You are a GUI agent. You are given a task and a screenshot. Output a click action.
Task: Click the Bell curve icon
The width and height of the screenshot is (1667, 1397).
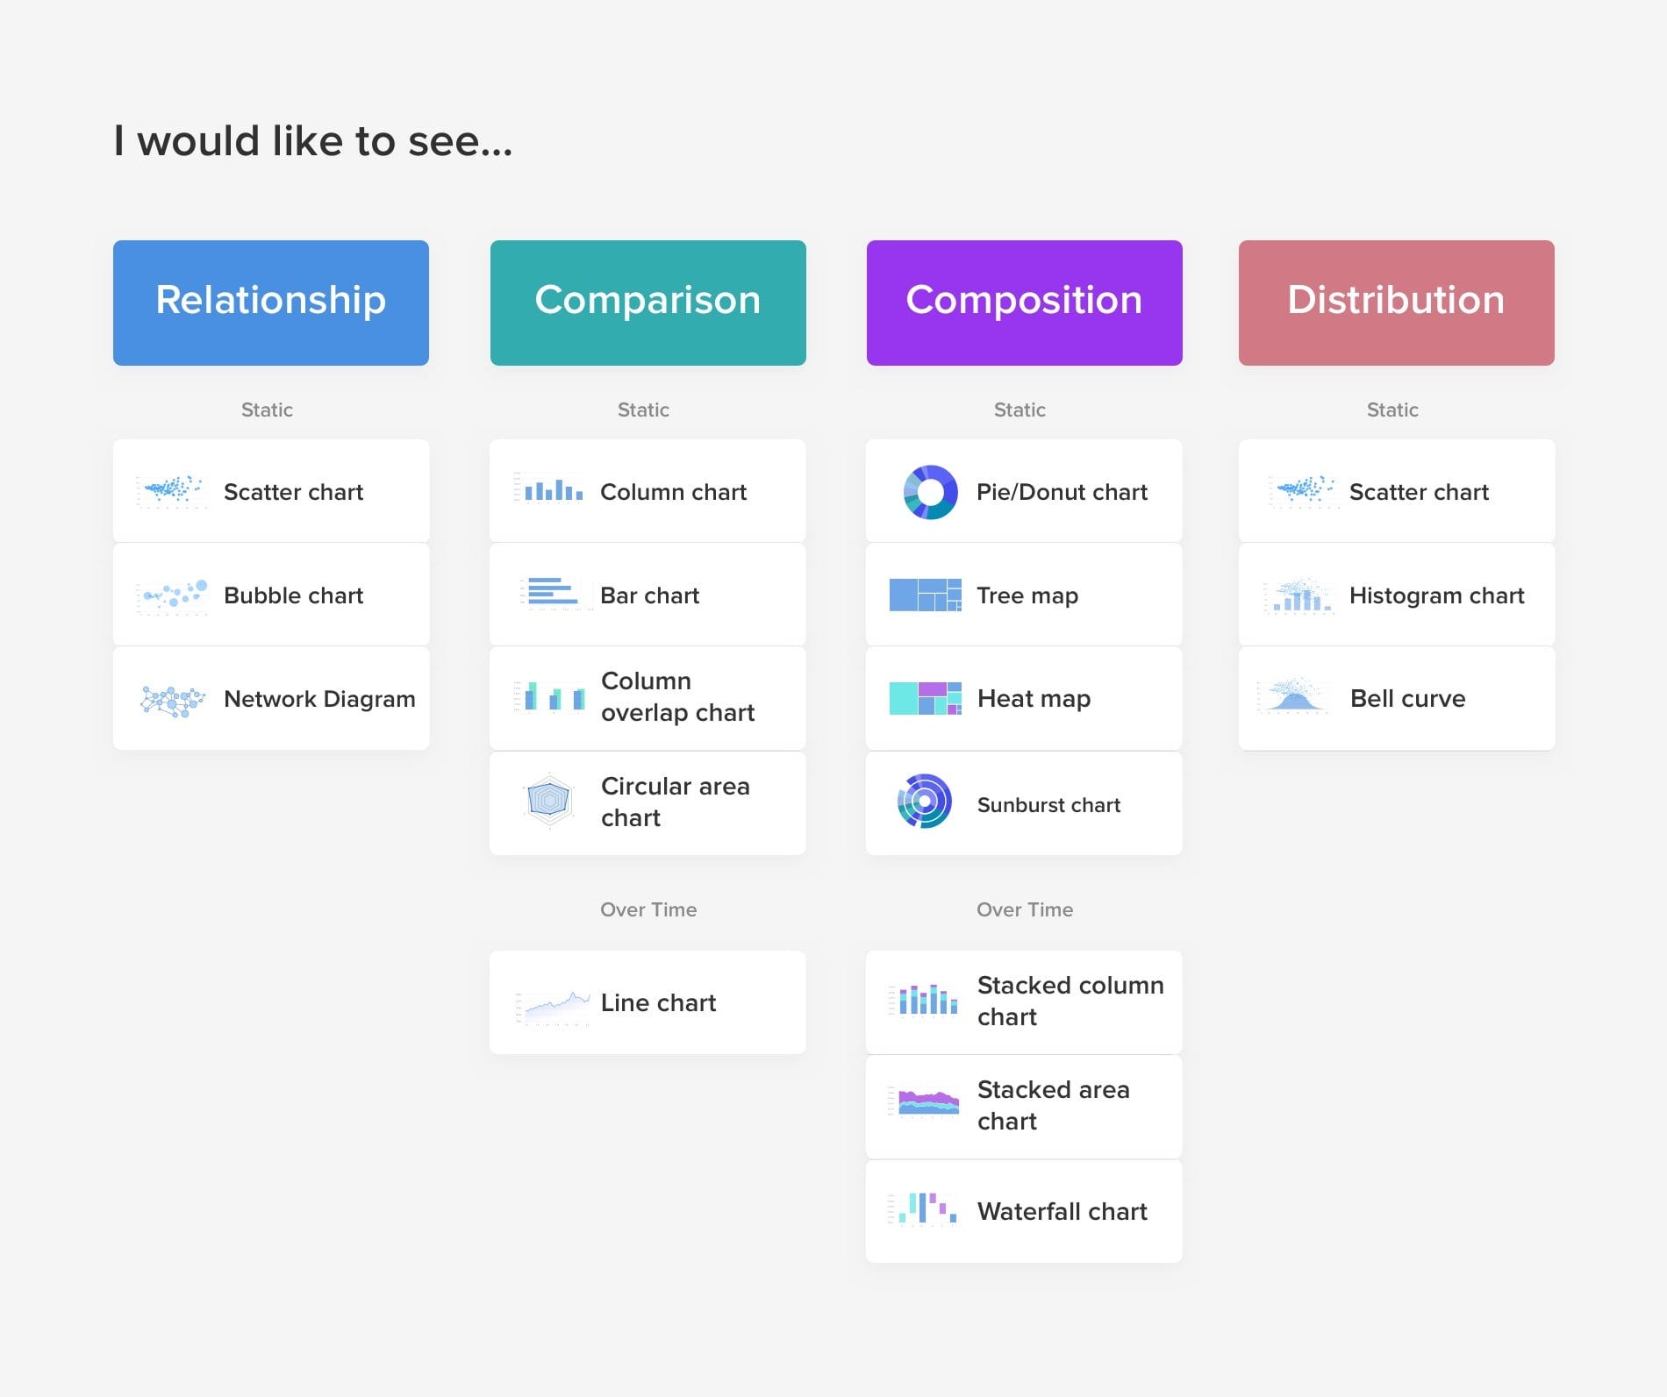coord(1292,695)
